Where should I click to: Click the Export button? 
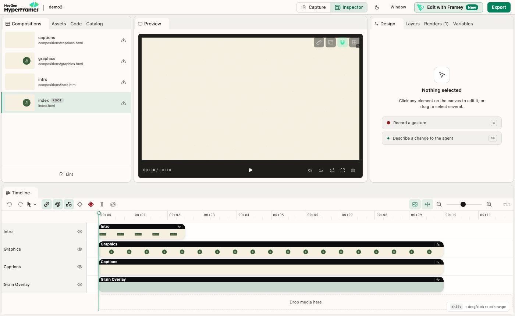pyautogui.click(x=499, y=7)
